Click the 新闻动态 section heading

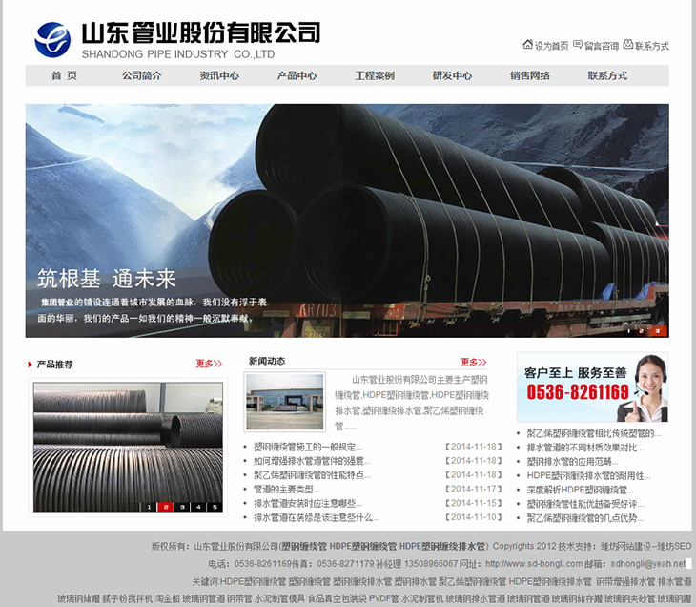pos(267,362)
